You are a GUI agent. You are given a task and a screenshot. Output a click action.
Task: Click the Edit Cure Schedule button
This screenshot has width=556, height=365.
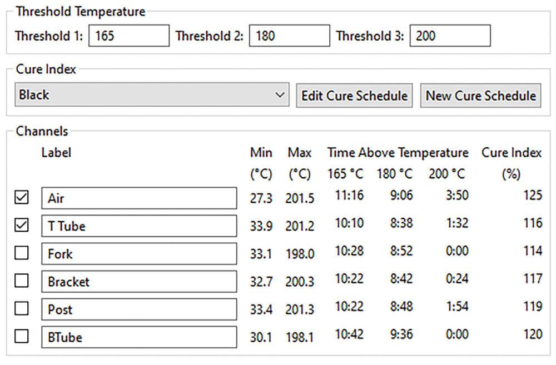pos(354,96)
